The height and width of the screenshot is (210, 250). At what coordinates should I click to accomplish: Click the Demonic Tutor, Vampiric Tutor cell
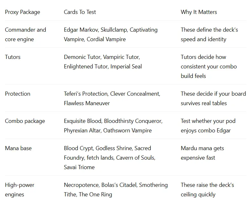click(103, 62)
